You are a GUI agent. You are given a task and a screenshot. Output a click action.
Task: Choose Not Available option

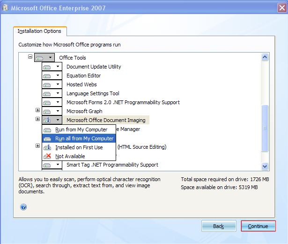click(79, 156)
